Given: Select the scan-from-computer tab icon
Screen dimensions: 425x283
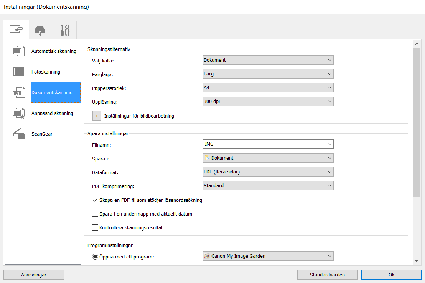Looking at the screenshot, I should click(16, 30).
